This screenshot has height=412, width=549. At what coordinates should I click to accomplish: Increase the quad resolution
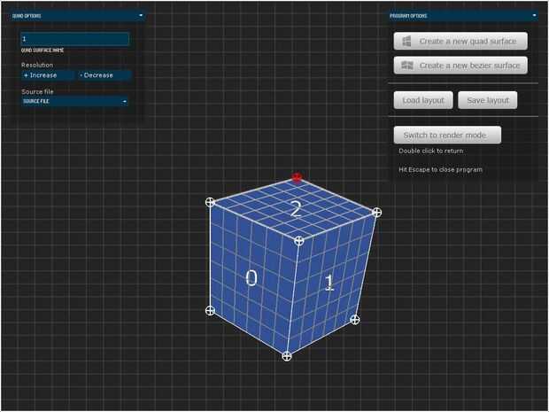[48, 75]
